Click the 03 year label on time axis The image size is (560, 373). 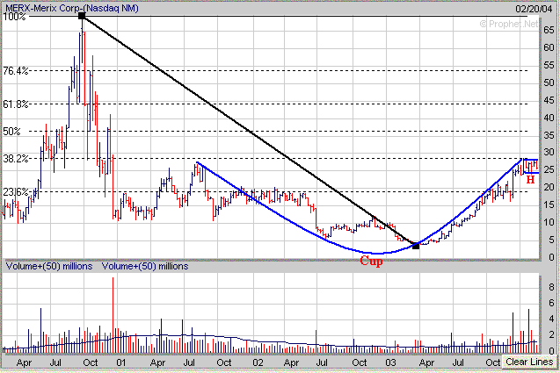coord(390,362)
